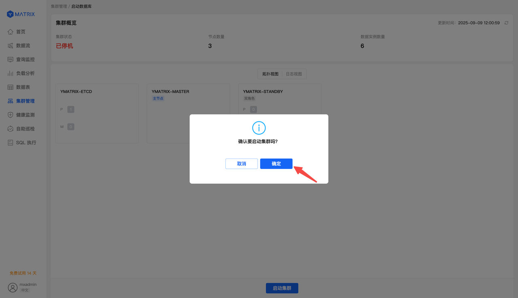The width and height of the screenshot is (518, 298).
Task: Click the 确认要启动集群吗? dialog message
Action: click(x=258, y=142)
